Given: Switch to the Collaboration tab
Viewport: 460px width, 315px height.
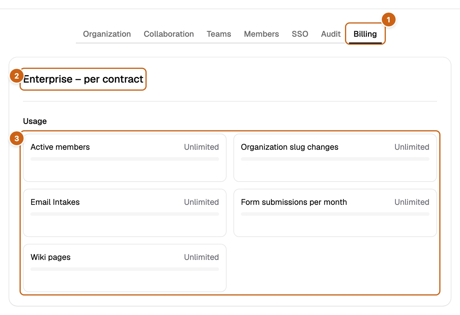Looking at the screenshot, I should point(169,34).
